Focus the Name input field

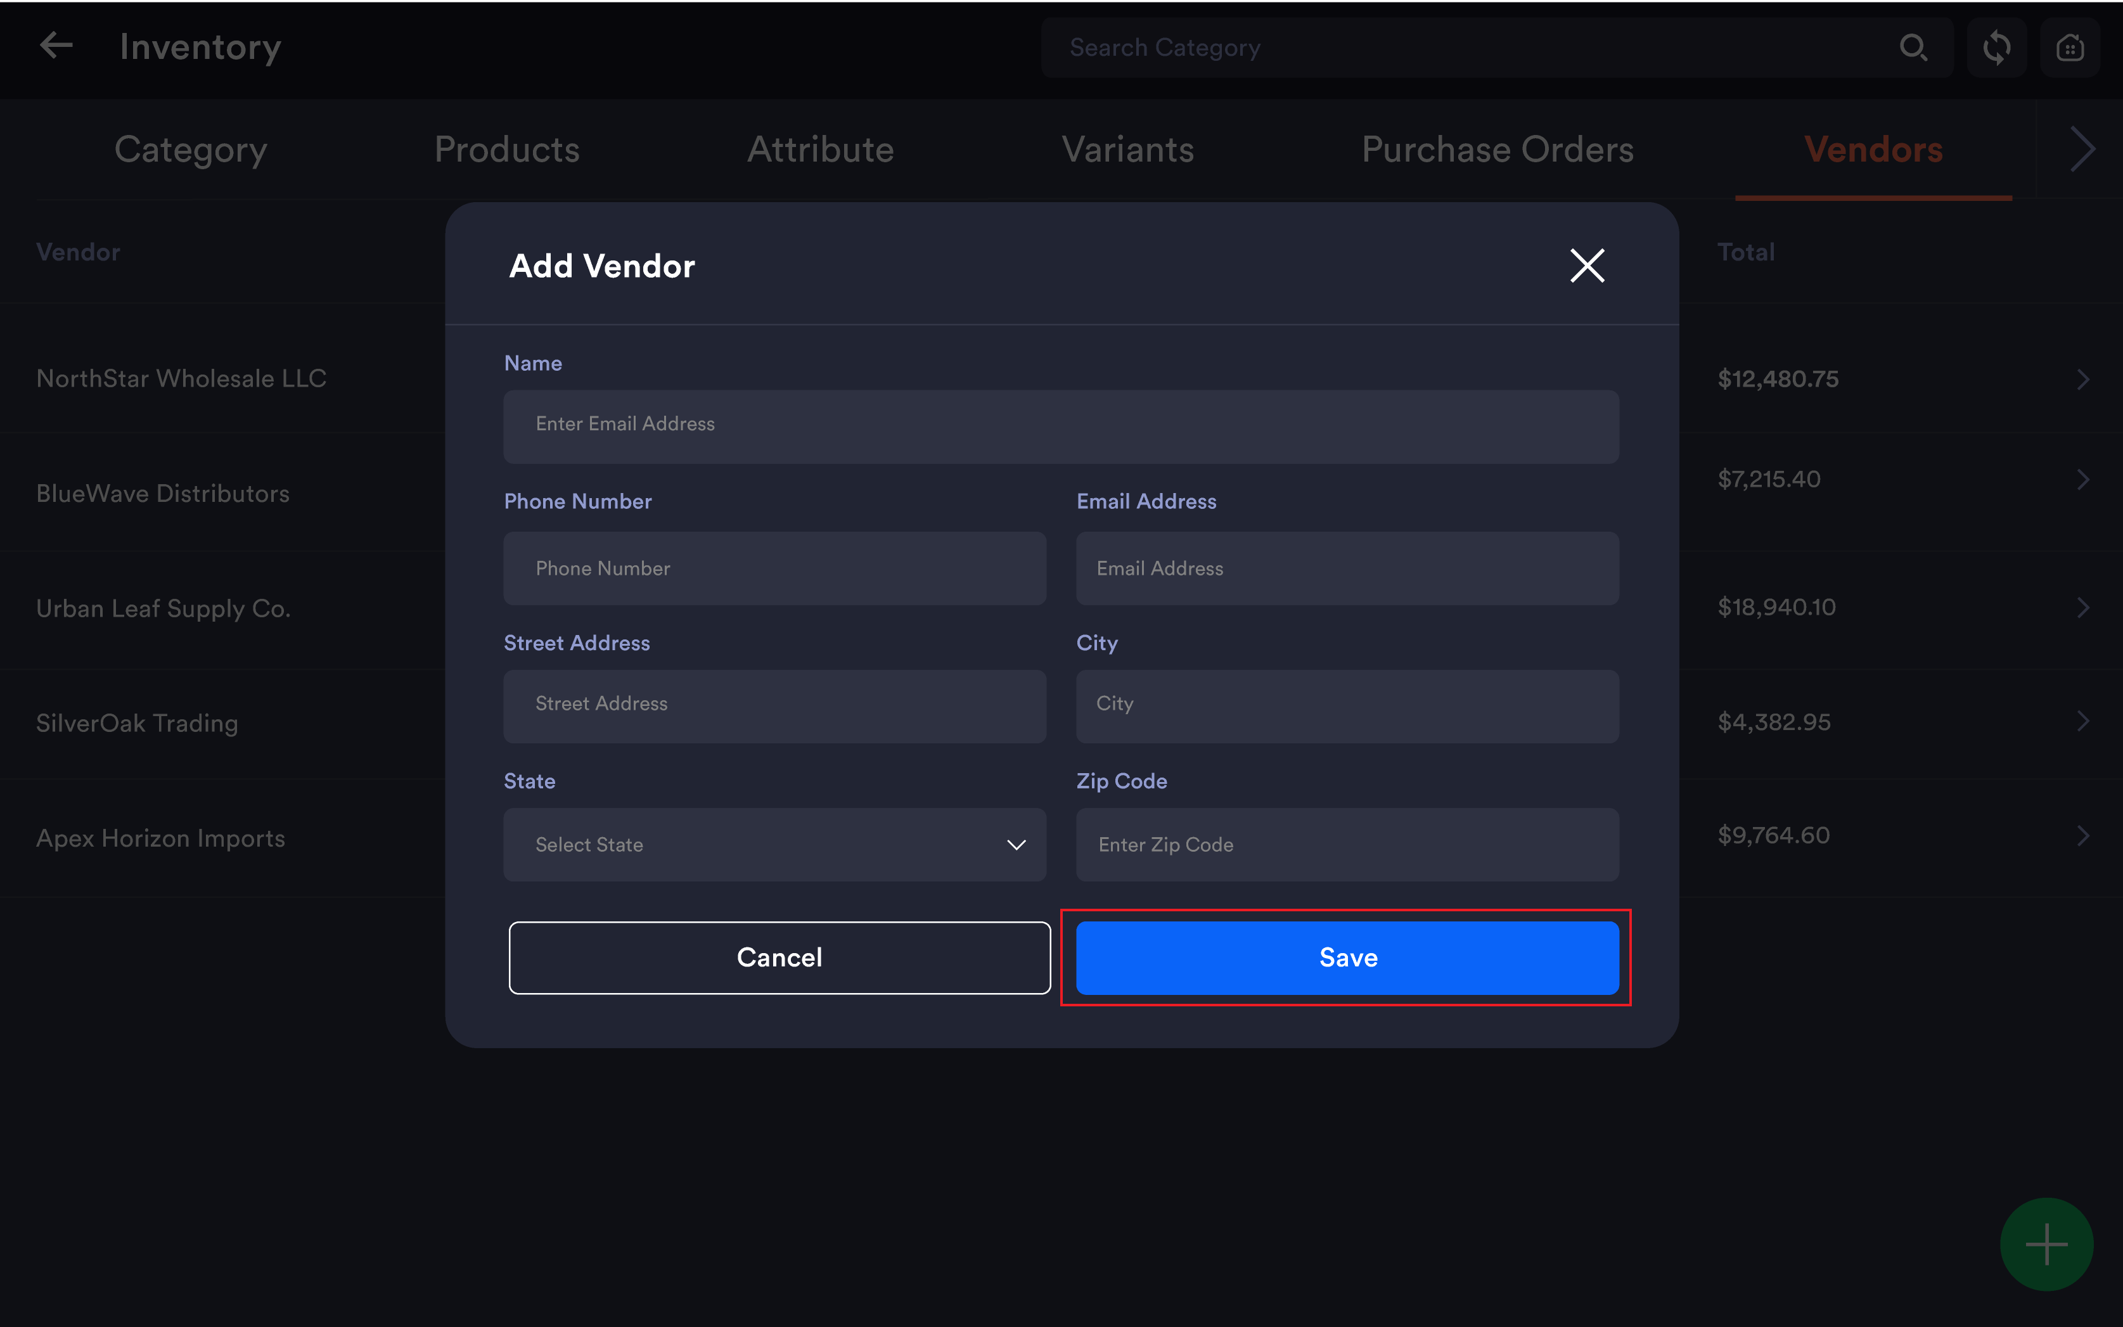1061,426
